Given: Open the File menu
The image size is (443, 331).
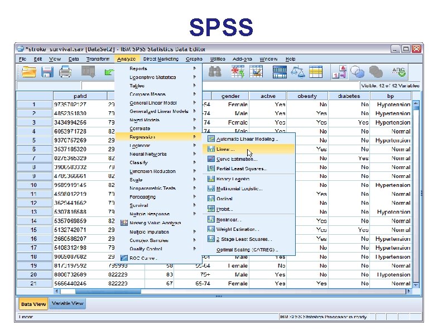Looking at the screenshot, I should pyautogui.click(x=23, y=59).
